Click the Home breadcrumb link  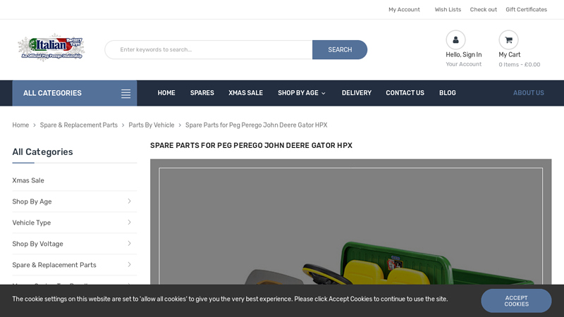[x=20, y=125]
